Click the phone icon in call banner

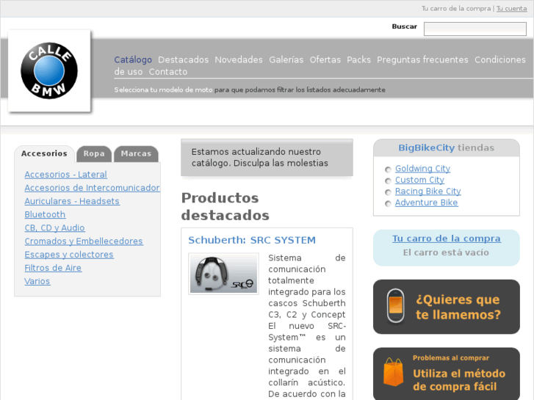(x=396, y=306)
